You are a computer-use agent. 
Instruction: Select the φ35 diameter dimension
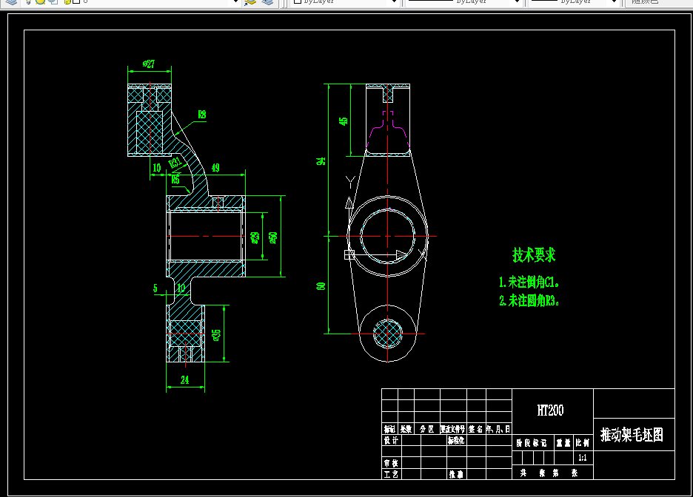[216, 335]
